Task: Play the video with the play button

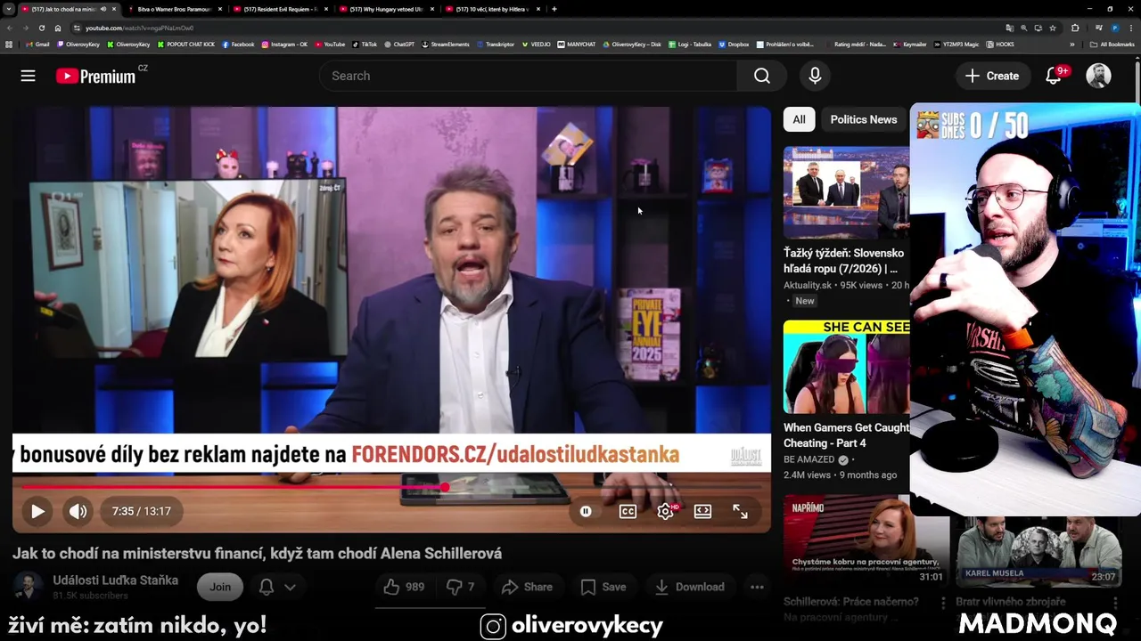Action: pyautogui.click(x=37, y=511)
